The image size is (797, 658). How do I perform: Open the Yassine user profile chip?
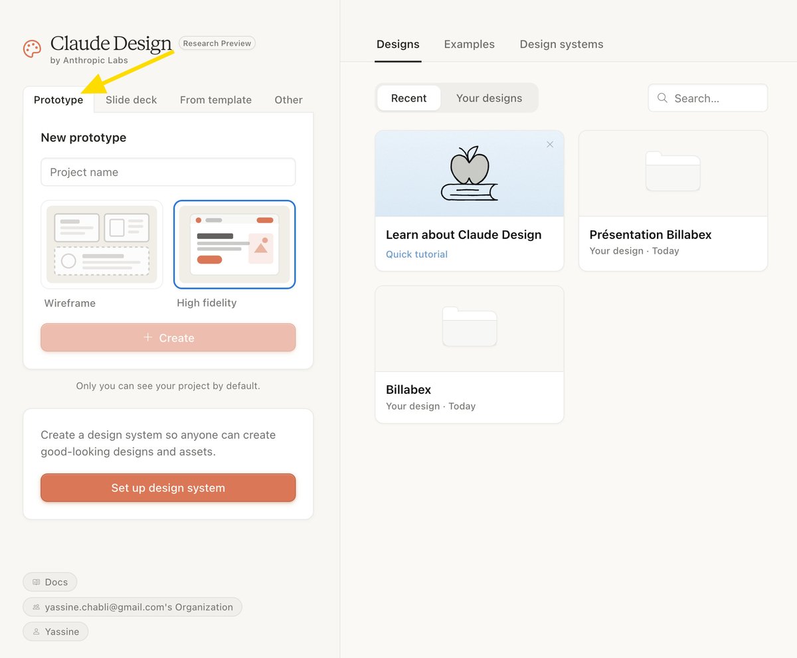pos(55,631)
